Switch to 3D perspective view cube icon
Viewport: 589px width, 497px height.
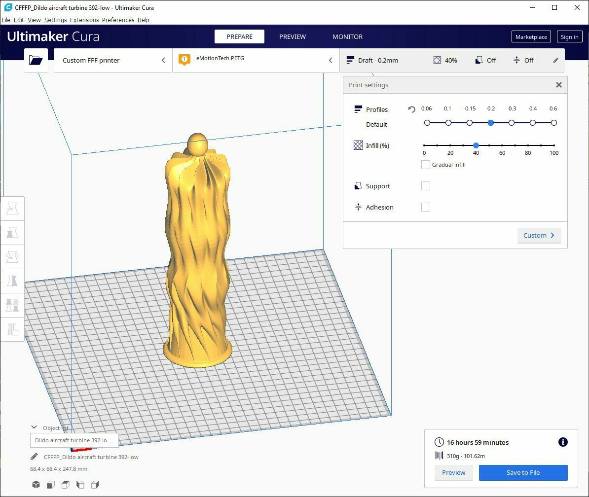coord(36,485)
